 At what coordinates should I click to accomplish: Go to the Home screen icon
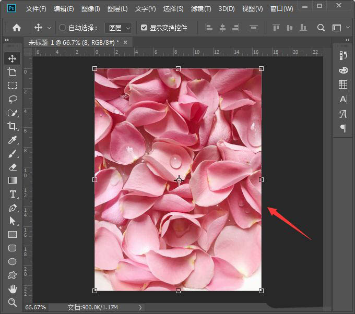[17, 28]
